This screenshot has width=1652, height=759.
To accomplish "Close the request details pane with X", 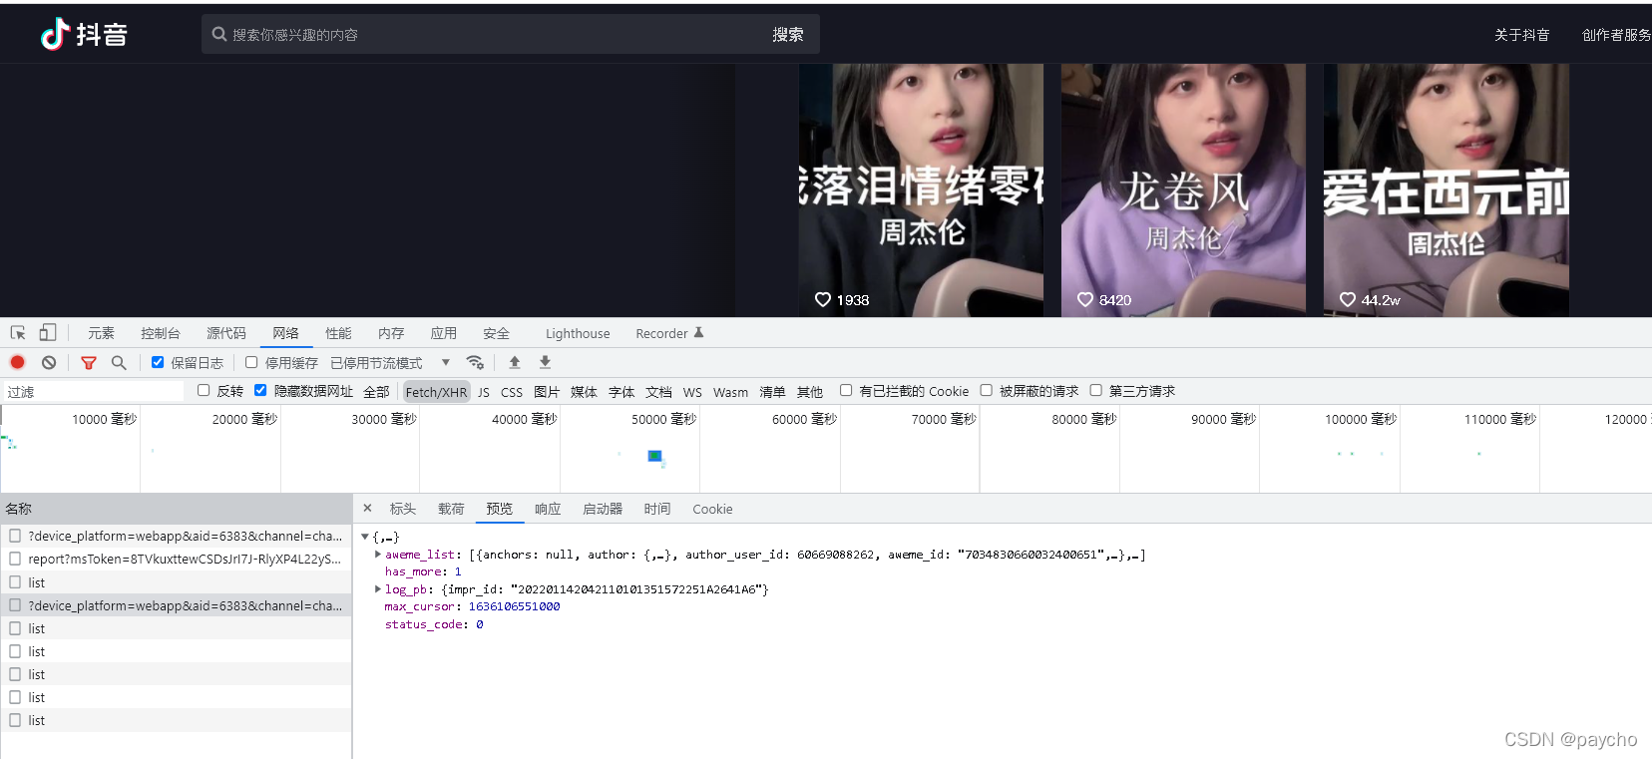I will pos(367,509).
